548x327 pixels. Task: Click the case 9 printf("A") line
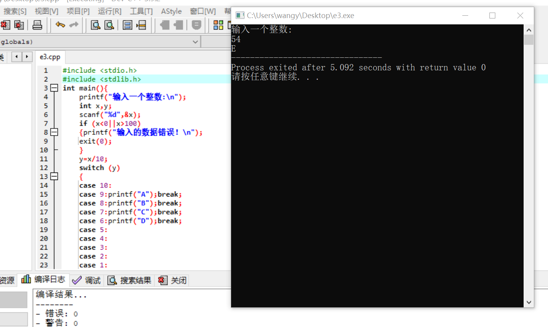coord(131,194)
